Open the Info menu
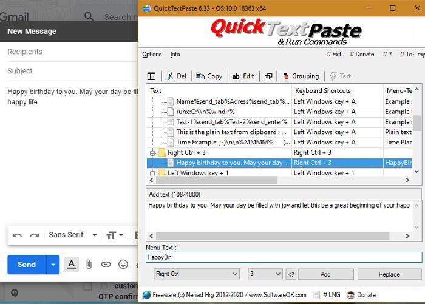The height and width of the screenshot is (304, 425). pos(175,54)
